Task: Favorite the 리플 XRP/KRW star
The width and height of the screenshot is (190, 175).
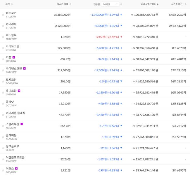Action: pos(3,59)
